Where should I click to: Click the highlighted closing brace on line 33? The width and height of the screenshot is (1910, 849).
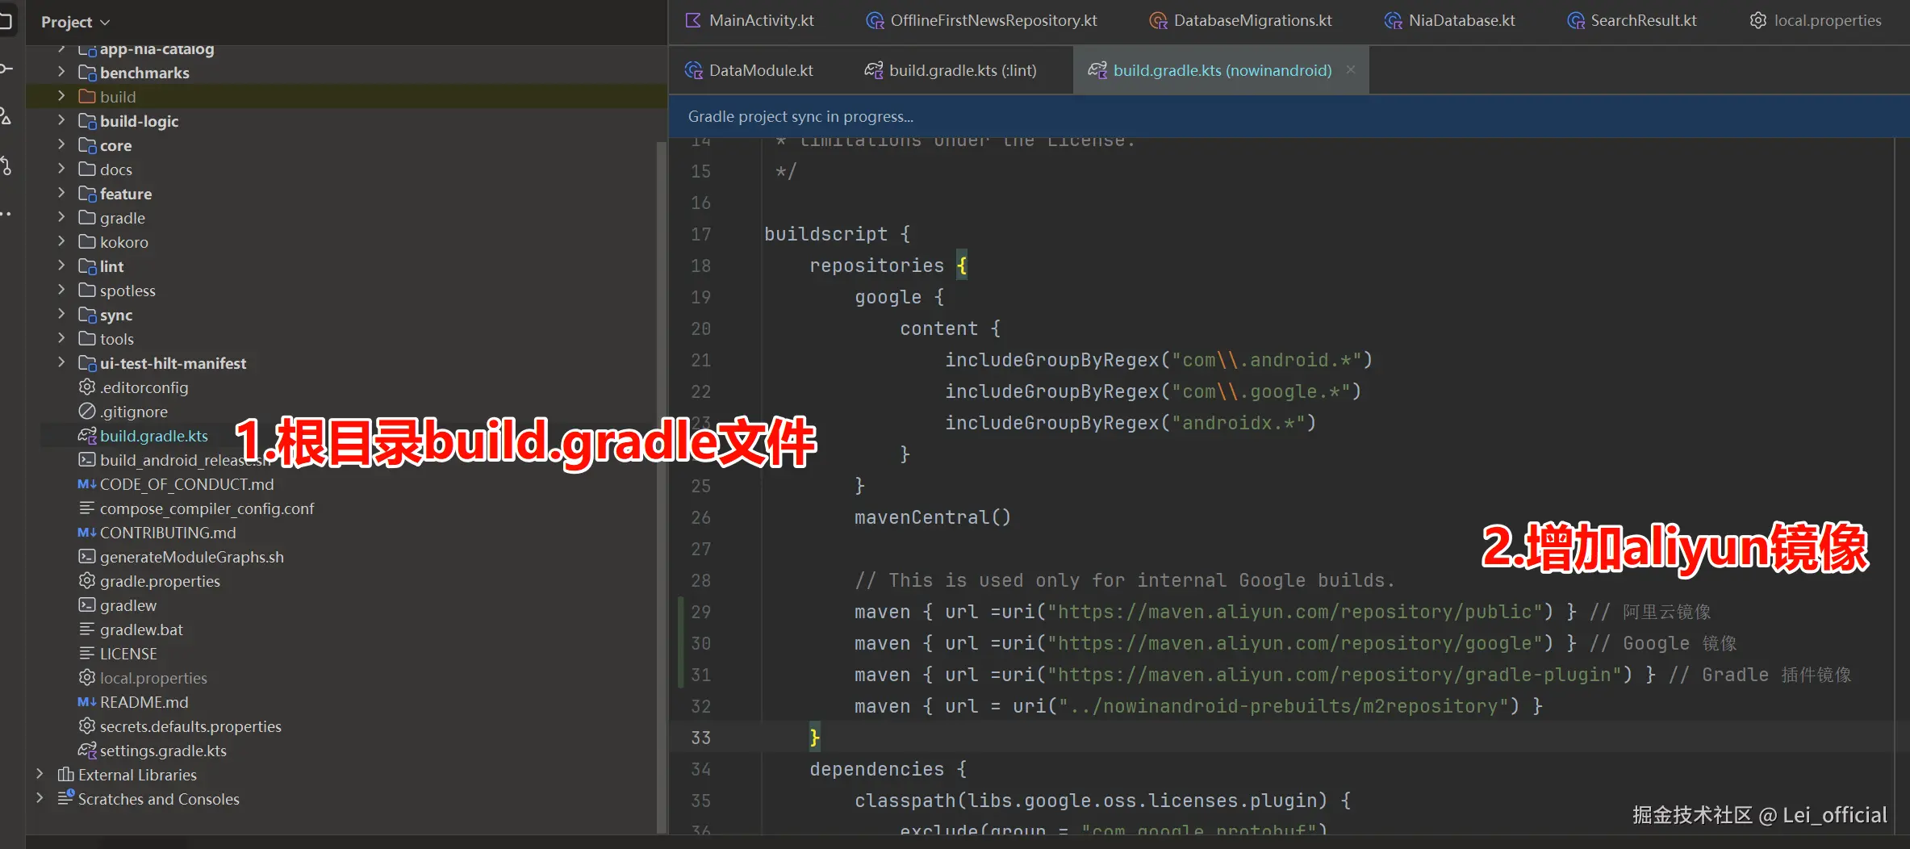(814, 738)
